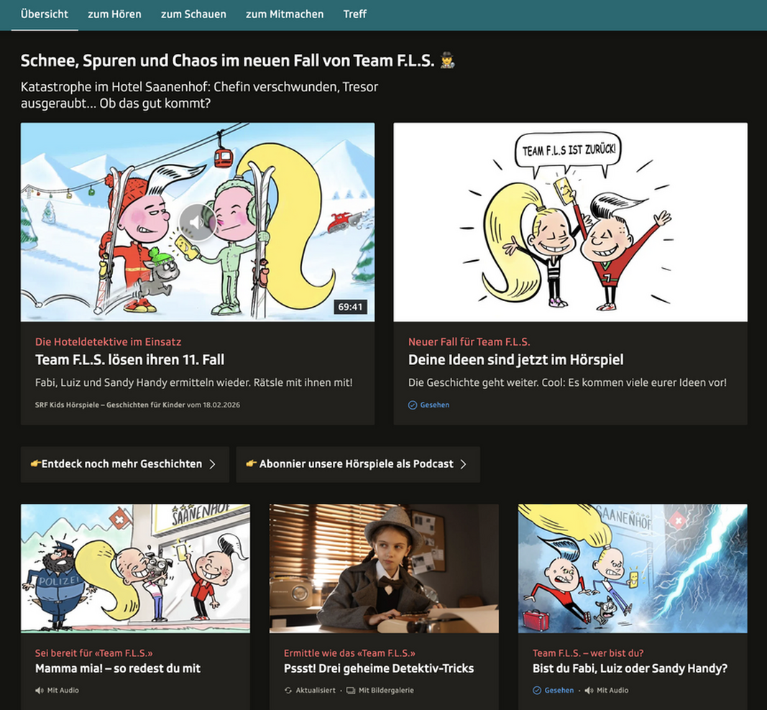Click 'Sei bereit für «Team F.L.S.»' label
Screen dimensions: 767x710
coord(94,653)
